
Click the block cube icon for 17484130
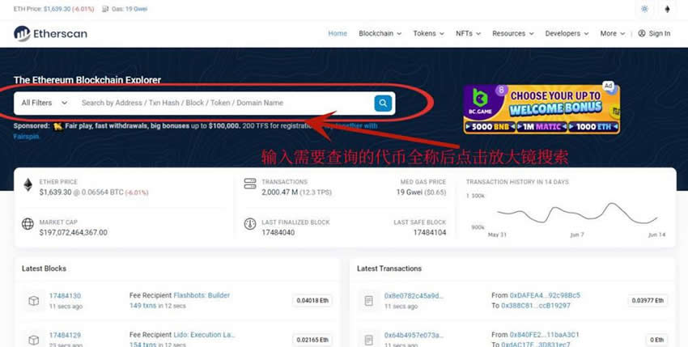coord(34,300)
